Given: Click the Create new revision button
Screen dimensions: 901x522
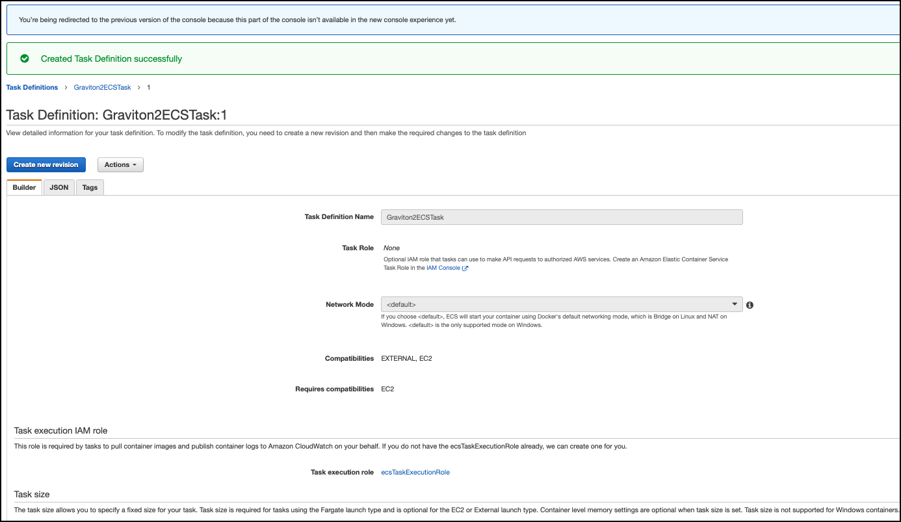Looking at the screenshot, I should coord(46,165).
